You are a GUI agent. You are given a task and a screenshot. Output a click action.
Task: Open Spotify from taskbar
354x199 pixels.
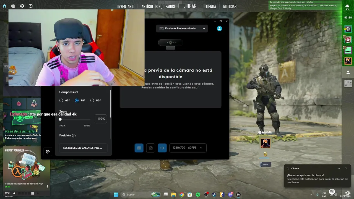coord(198,195)
